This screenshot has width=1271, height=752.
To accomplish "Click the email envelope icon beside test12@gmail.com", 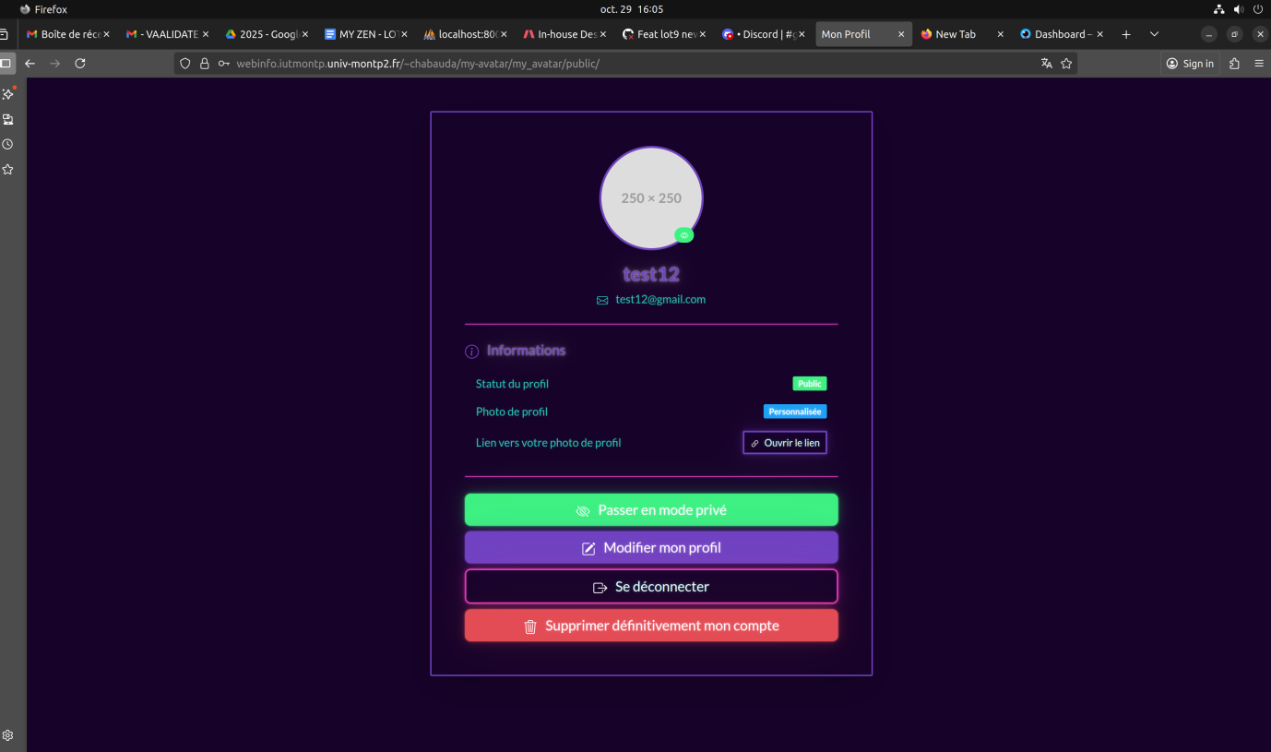I will click(601, 299).
